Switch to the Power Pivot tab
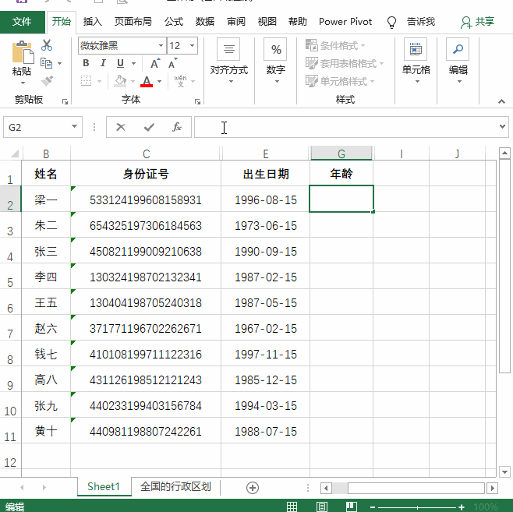Image resolution: width=513 pixels, height=512 pixels. (345, 22)
